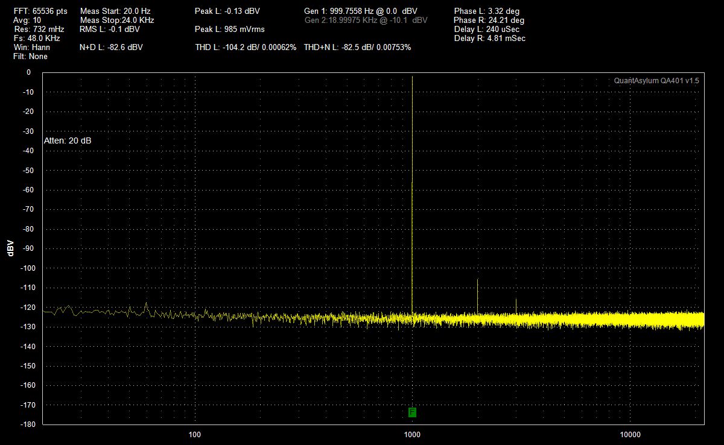Click the 'Res: 732 mHz' value

(x=39, y=30)
